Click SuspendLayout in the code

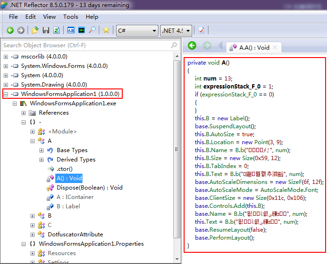point(230,126)
